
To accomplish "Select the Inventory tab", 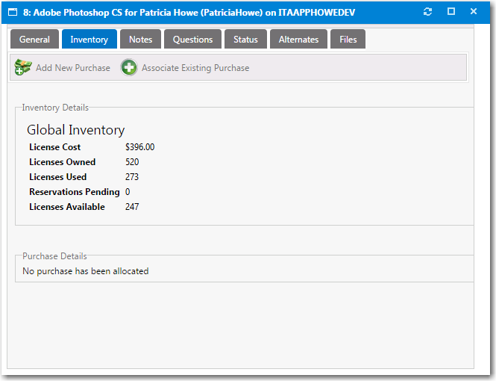I will pyautogui.click(x=89, y=40).
